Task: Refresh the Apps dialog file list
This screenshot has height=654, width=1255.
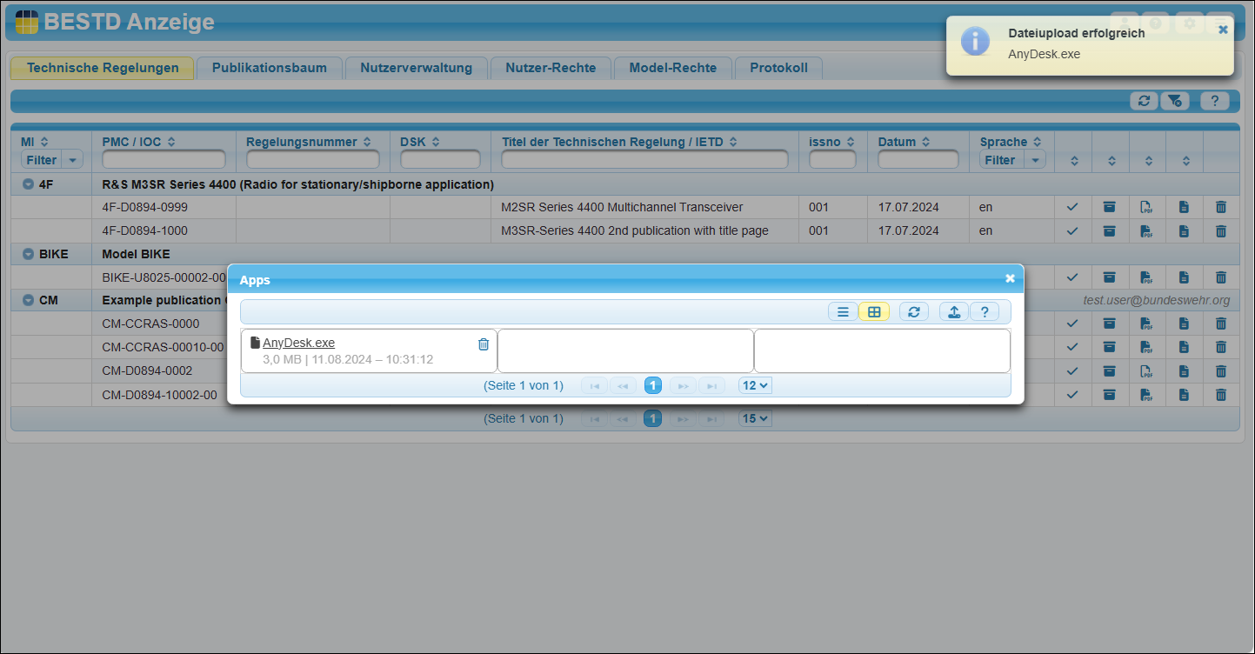Action: click(x=913, y=312)
